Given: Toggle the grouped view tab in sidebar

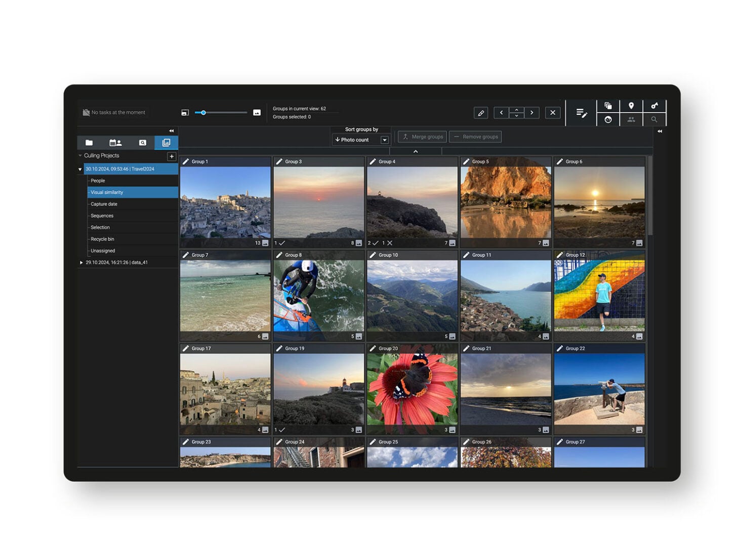Looking at the screenshot, I should click(x=166, y=143).
